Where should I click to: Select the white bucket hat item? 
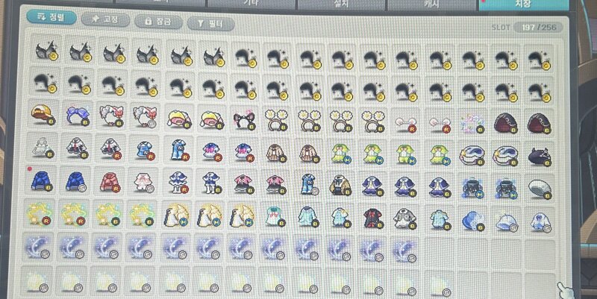point(506,221)
